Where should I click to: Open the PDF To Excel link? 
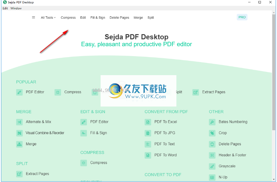(166, 122)
